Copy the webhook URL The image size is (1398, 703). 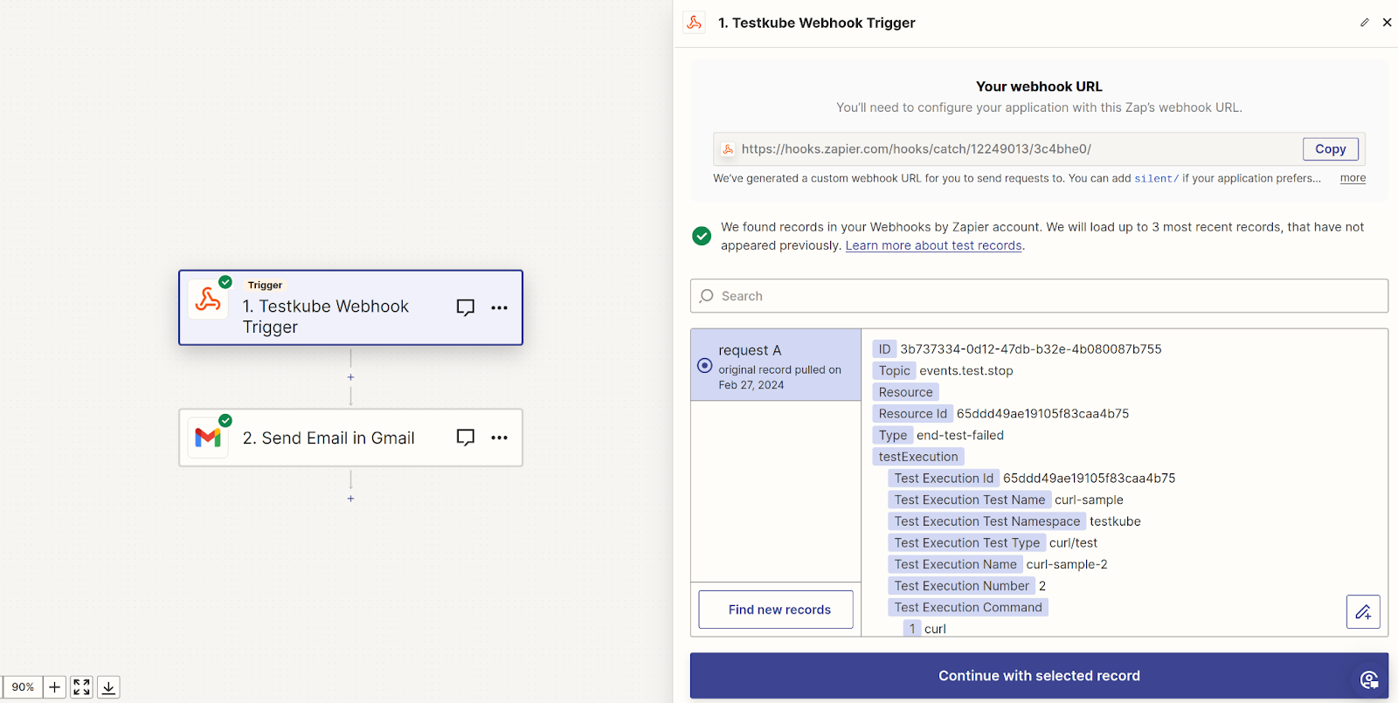click(1331, 149)
